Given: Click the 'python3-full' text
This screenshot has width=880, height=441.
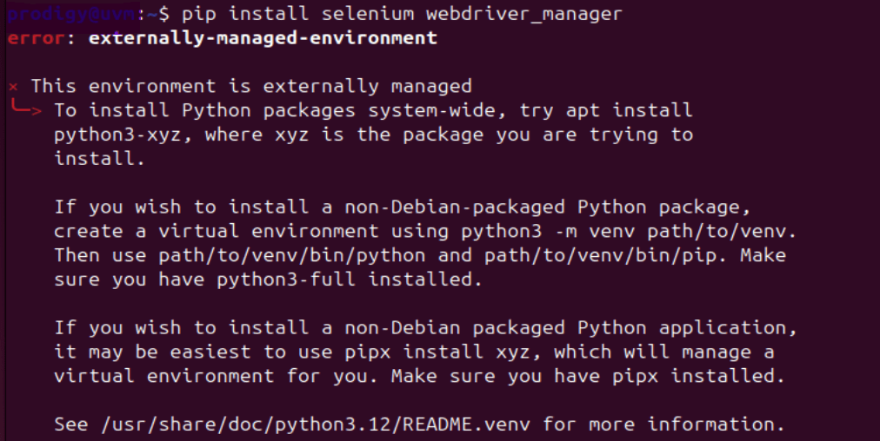Looking at the screenshot, I should (x=286, y=280).
